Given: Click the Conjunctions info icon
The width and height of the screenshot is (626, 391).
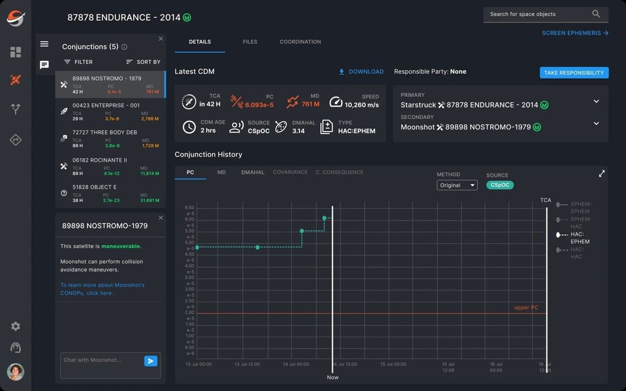Looking at the screenshot, I should [x=125, y=47].
